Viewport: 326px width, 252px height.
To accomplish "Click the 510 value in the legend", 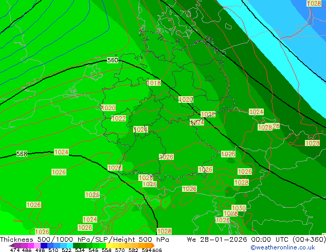I will pyautogui.click(x=53, y=250).
